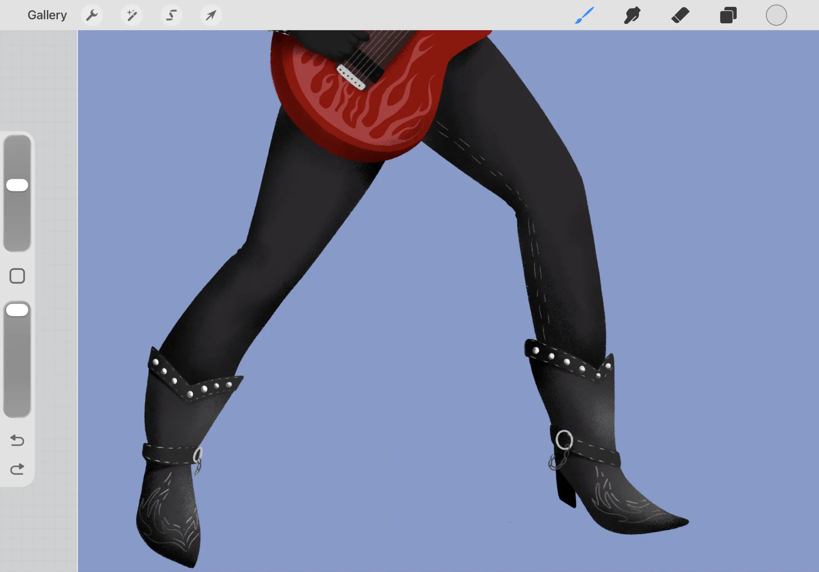Open the Actions wrench menu
819x572 pixels.
click(92, 15)
